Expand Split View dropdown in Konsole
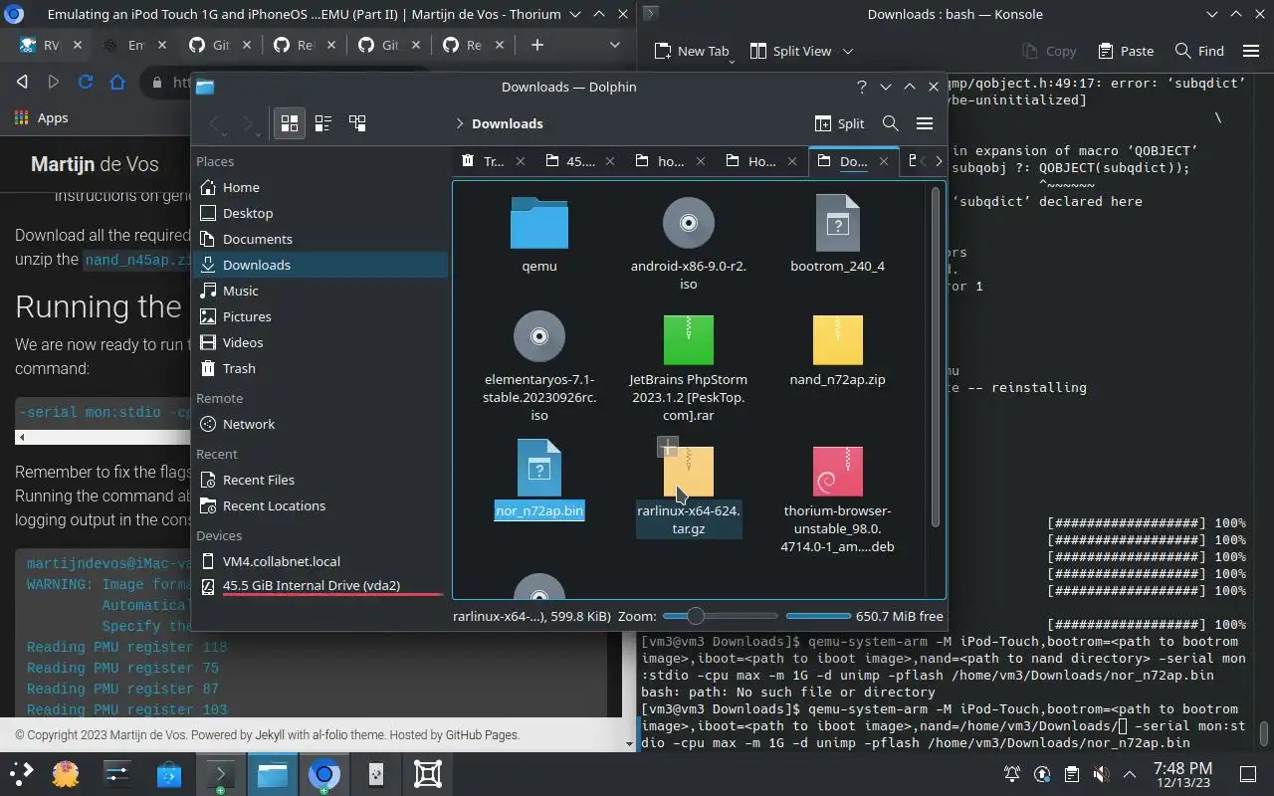The width and height of the screenshot is (1274, 796). [848, 51]
